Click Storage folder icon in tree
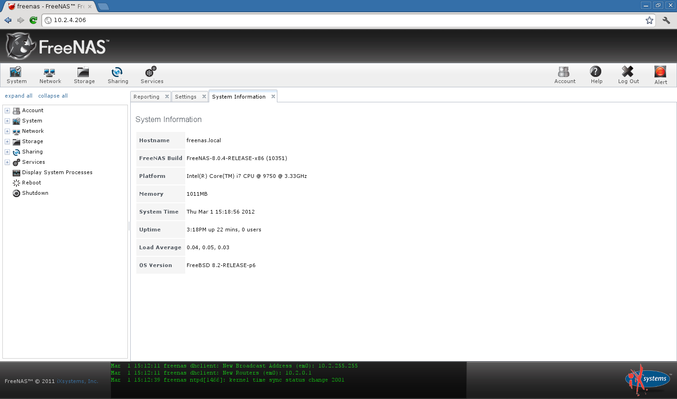This screenshot has width=677, height=399. tap(16, 142)
